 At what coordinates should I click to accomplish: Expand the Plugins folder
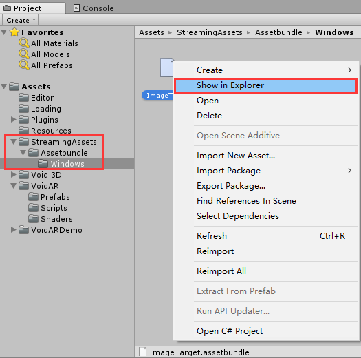tap(14, 119)
